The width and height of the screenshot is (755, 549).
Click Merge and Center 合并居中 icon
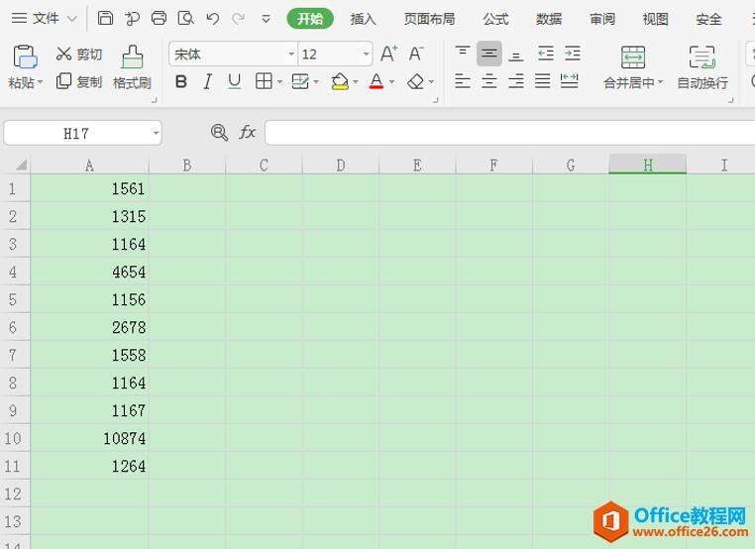click(633, 57)
